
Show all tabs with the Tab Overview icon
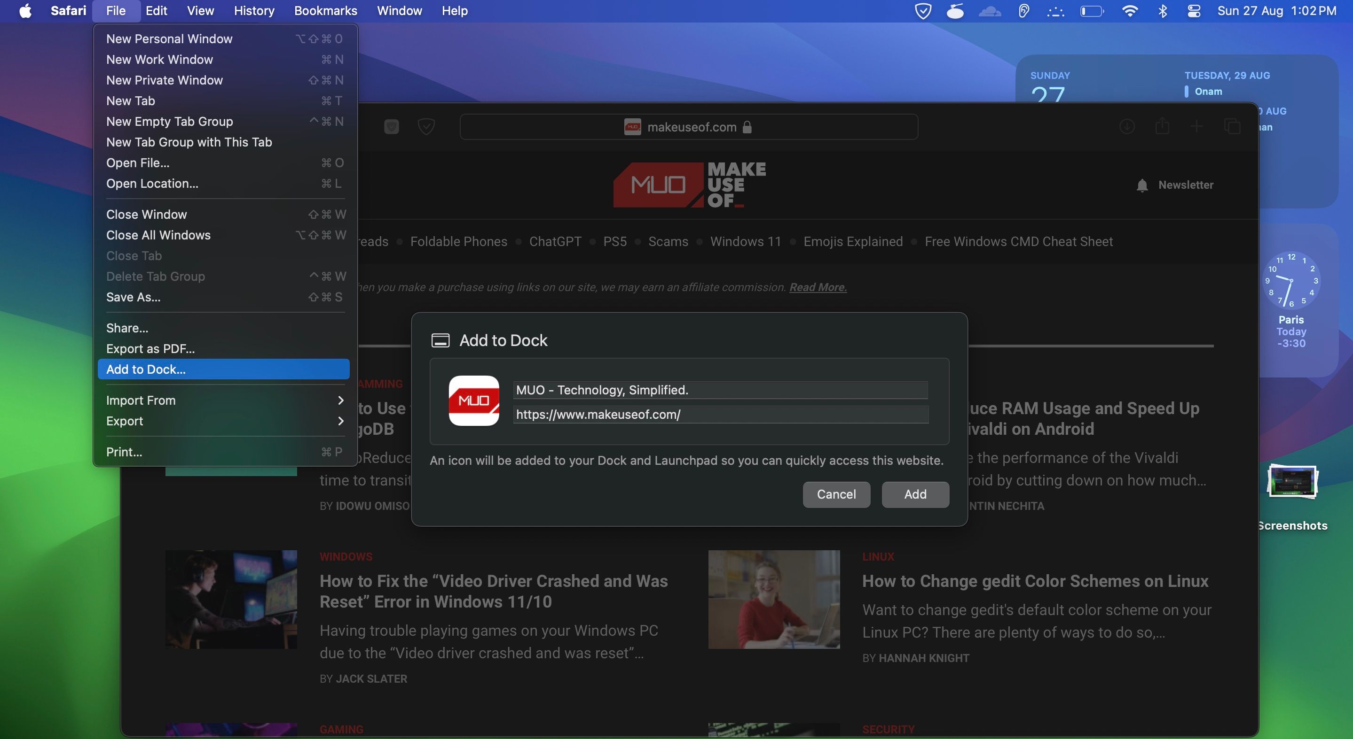(1233, 126)
